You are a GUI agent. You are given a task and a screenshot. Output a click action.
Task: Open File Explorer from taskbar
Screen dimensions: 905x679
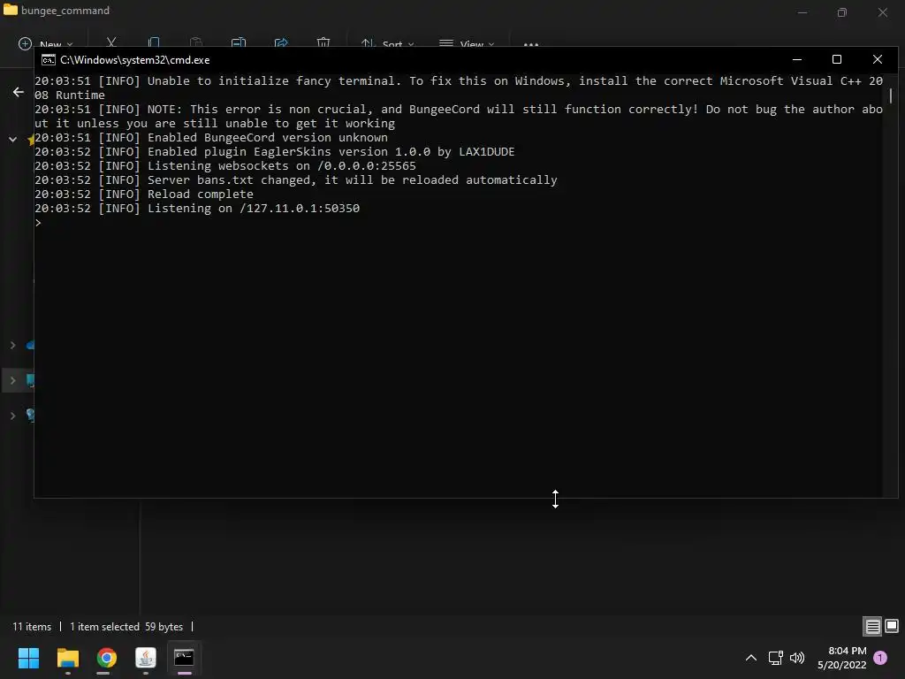click(67, 658)
